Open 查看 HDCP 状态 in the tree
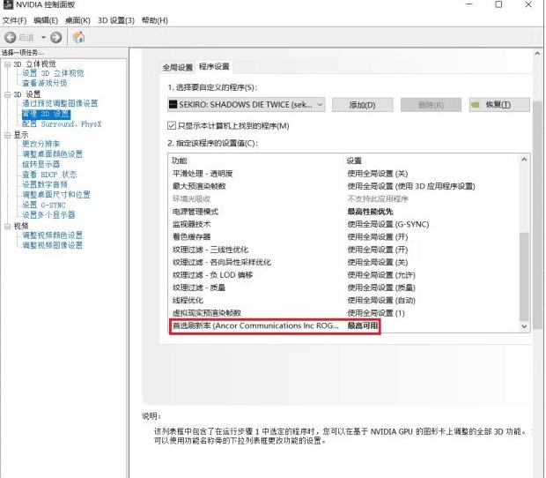This screenshot has width=546, height=478. (49, 175)
